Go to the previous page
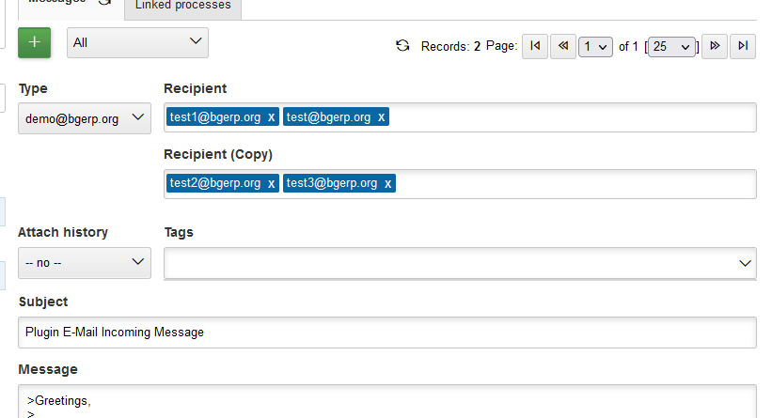Viewport: 772px width, 418px height. click(563, 46)
